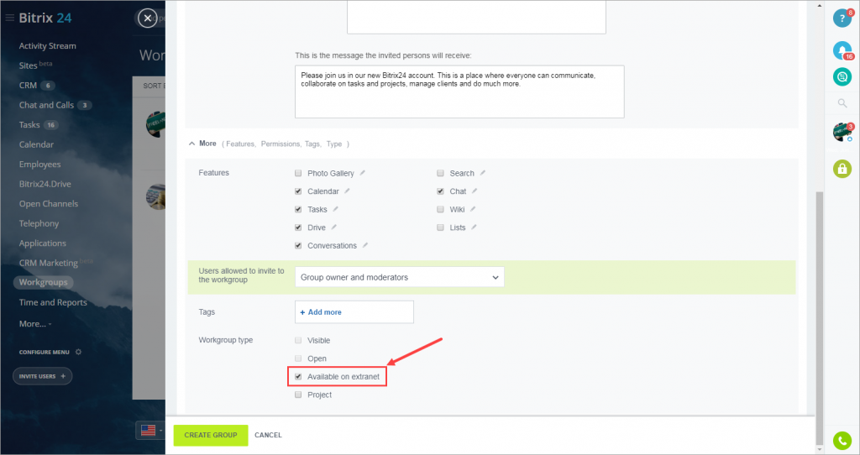Expand the More... sidebar menu
Screen dimensions: 860x455
point(35,324)
